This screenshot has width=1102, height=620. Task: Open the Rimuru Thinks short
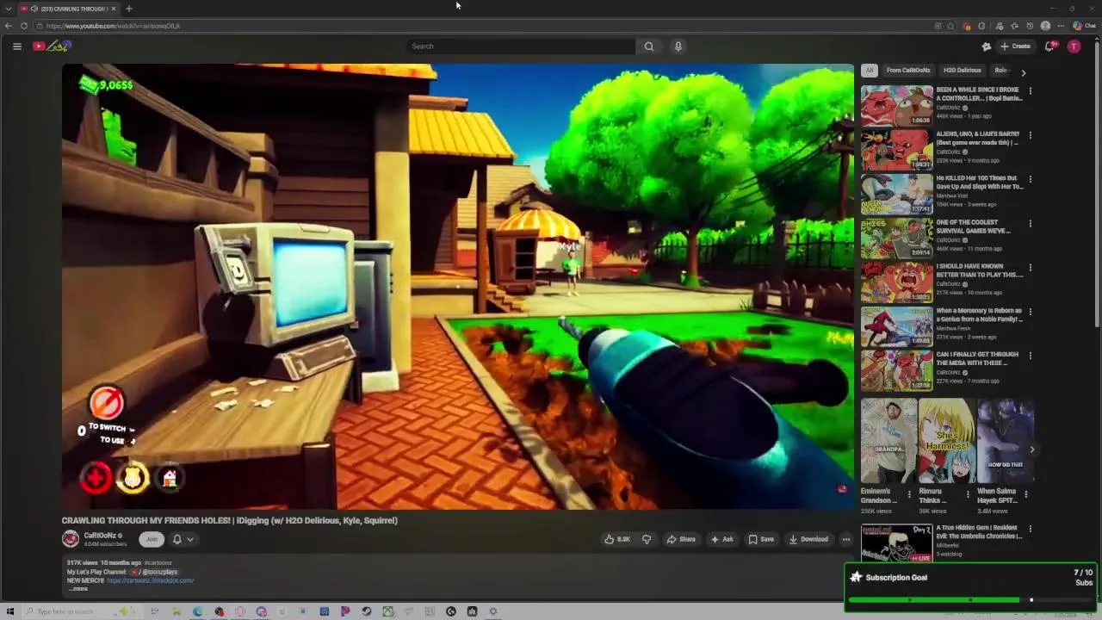[x=947, y=441]
